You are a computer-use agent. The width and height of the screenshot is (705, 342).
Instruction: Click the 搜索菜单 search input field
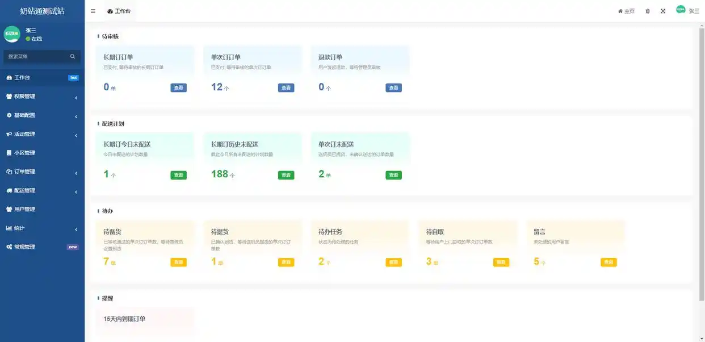click(x=35, y=57)
